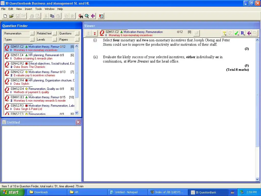This screenshot has width=261, height=196.
Task: Select 03MS2.R4 Data: Stylish
Action: tap(39, 82)
